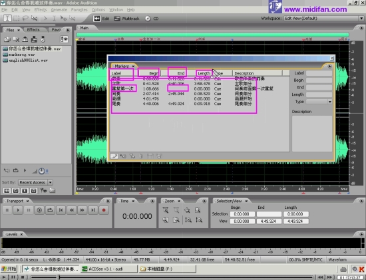Click Zoom Out Vertically icon
Viewport: 366px width, 280px height.
199,219
